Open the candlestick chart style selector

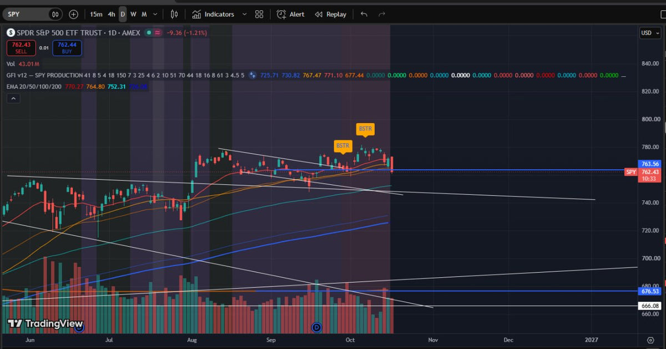[x=174, y=14]
